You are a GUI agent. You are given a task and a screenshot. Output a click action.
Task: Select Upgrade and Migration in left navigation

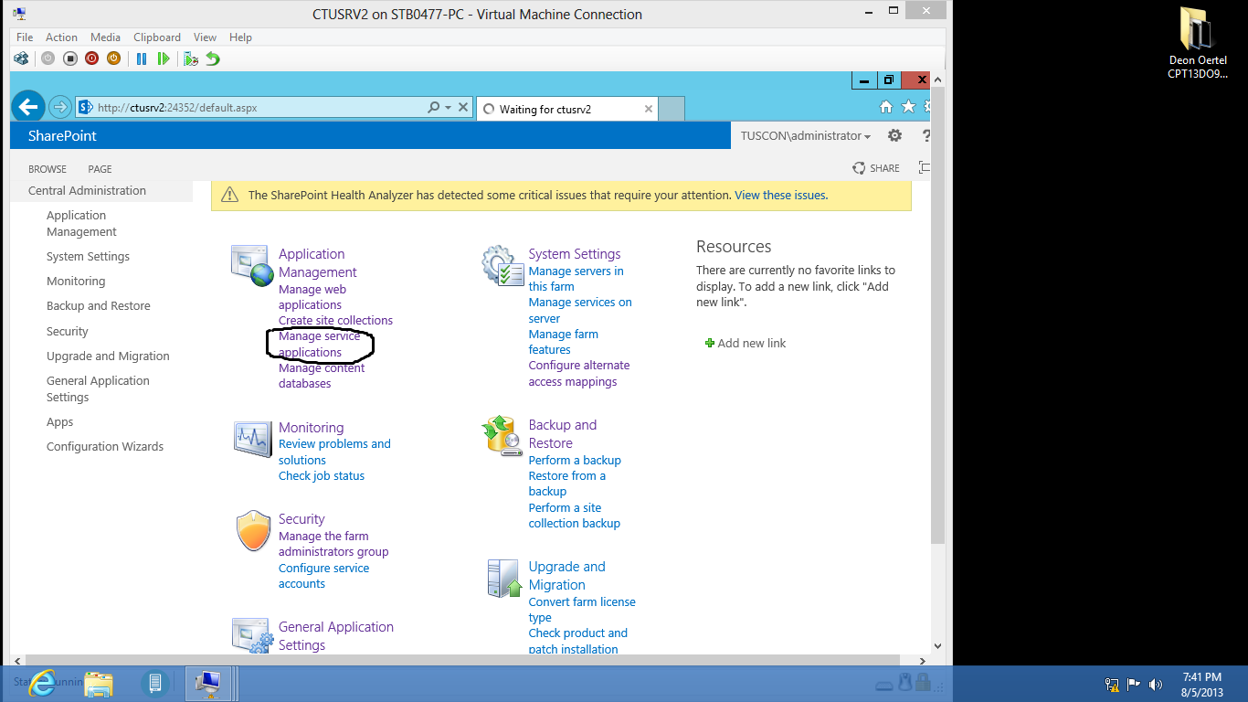point(108,356)
